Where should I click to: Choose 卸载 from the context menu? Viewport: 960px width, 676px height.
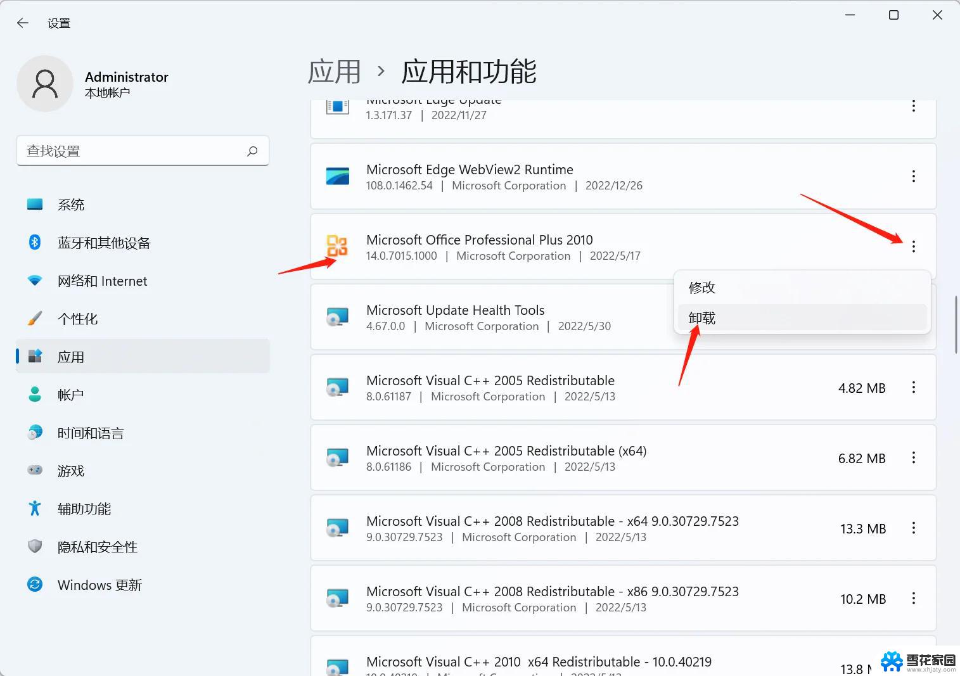click(x=802, y=318)
